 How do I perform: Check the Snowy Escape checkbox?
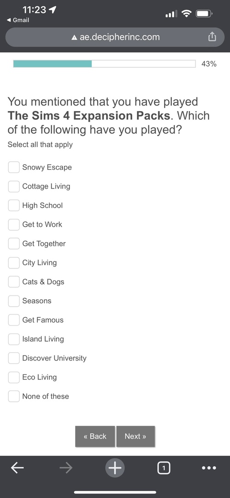(14, 167)
